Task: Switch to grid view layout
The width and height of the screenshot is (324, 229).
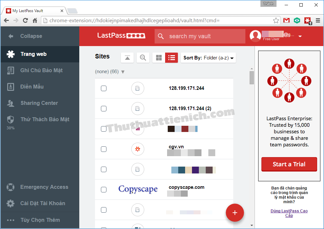Action: coord(159,58)
